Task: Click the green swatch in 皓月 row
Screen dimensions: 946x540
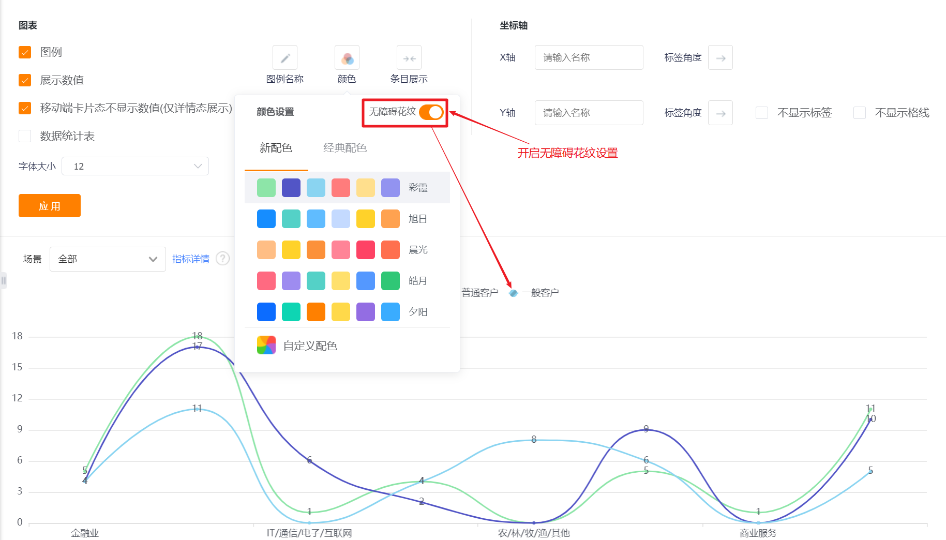Action: (x=391, y=281)
